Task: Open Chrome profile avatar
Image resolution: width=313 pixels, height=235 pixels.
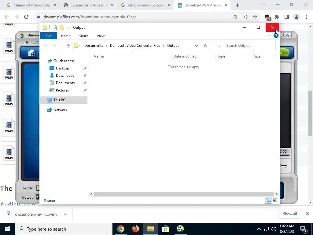Action: (x=296, y=17)
